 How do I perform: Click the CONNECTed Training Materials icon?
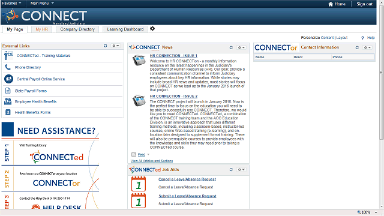pyautogui.click(x=8, y=56)
